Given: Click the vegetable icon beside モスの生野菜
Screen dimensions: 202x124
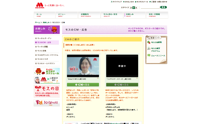Looking at the screenshot, I should (x=149, y=42).
